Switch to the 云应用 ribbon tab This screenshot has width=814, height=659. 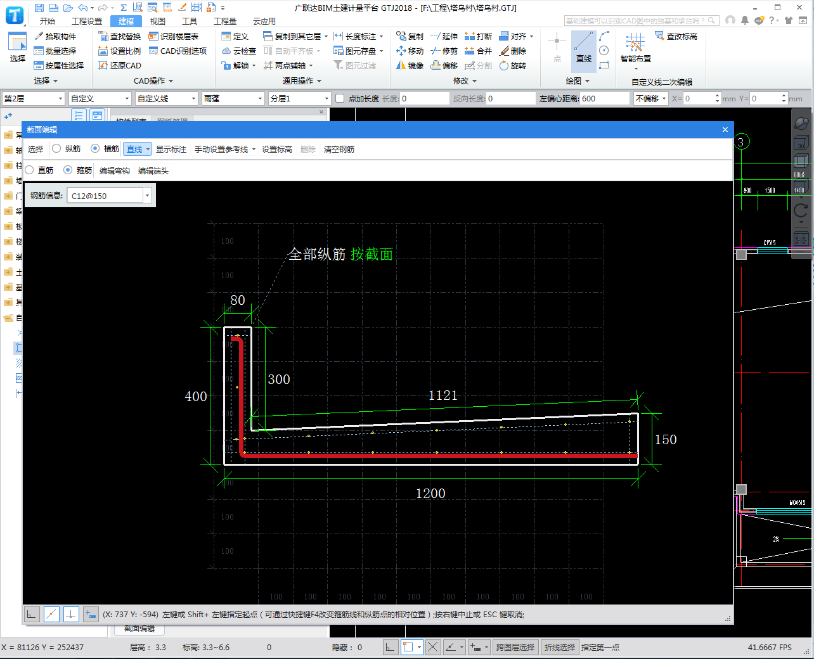(264, 21)
